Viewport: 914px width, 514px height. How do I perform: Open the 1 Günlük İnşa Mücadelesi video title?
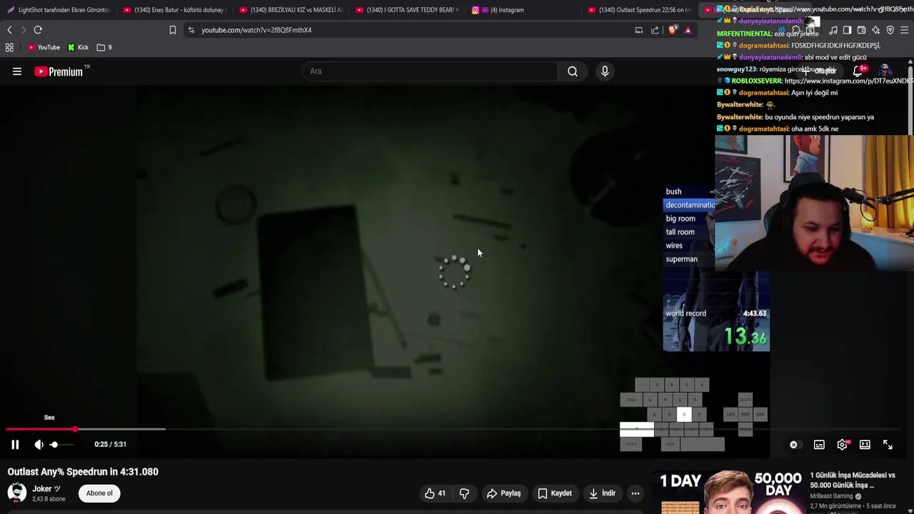853,480
